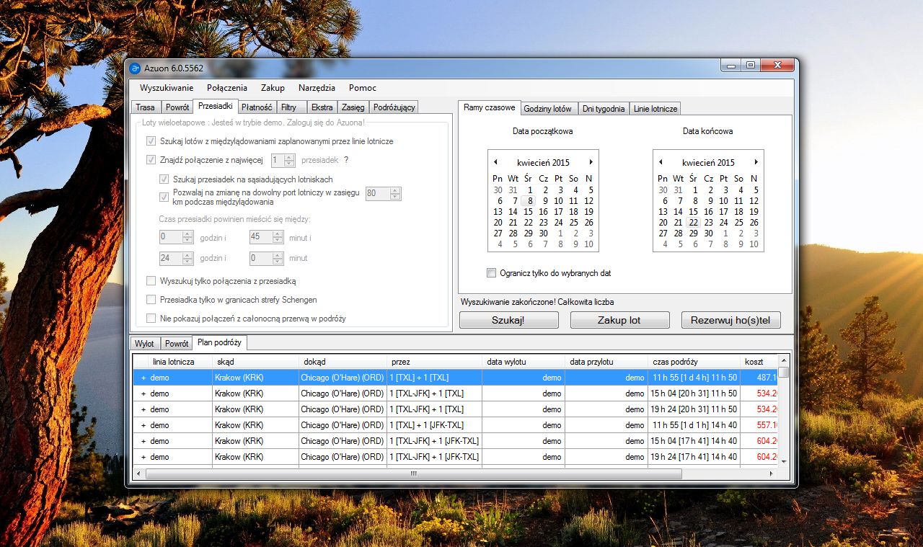Open the Dni tygodnia tab

pyautogui.click(x=604, y=109)
